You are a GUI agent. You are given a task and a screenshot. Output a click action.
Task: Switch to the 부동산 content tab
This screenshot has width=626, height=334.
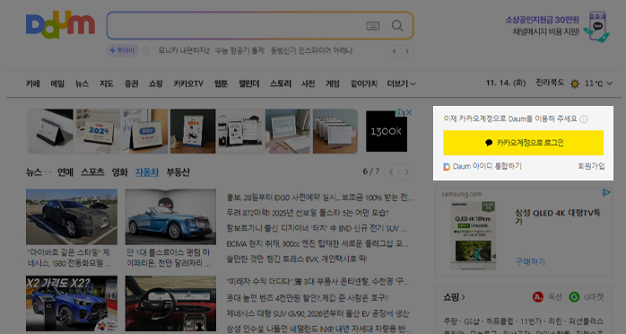tap(178, 172)
